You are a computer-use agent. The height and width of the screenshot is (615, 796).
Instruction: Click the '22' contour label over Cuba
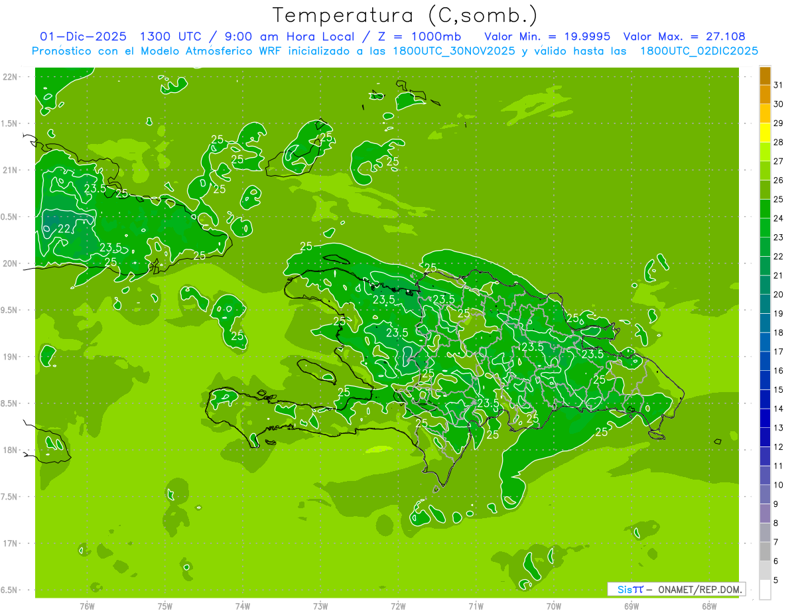(64, 229)
